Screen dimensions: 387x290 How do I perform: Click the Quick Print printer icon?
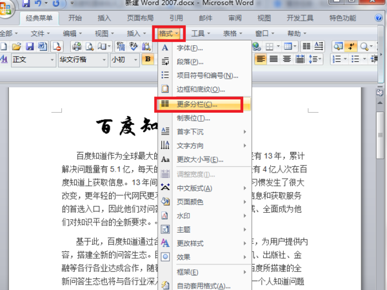coord(77,46)
